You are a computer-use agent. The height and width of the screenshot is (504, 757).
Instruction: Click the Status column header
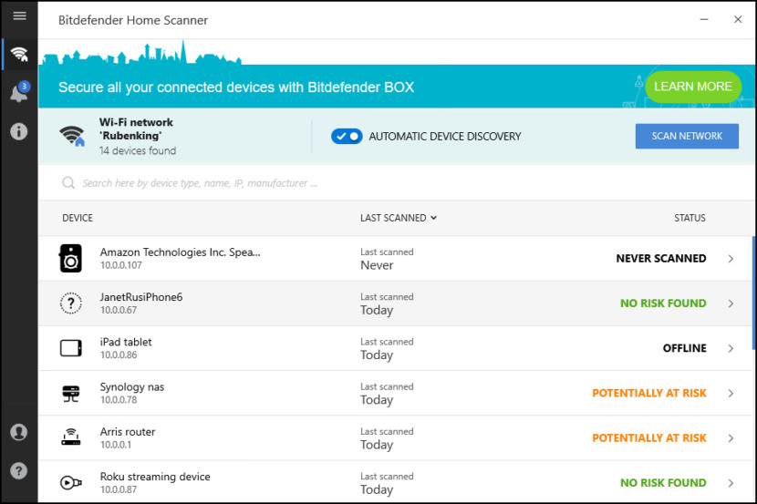tap(690, 218)
